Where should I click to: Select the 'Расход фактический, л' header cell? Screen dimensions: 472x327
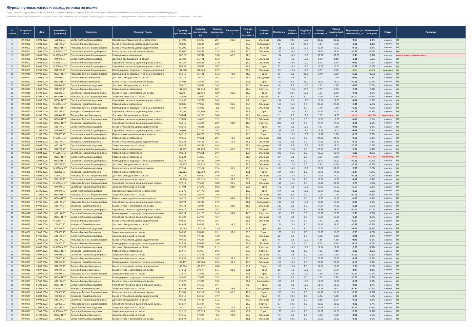tap(336, 32)
